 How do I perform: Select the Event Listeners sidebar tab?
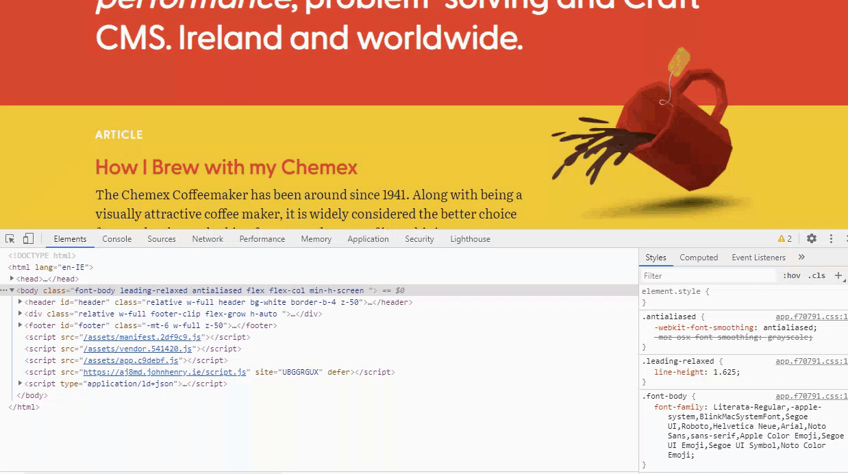758,258
